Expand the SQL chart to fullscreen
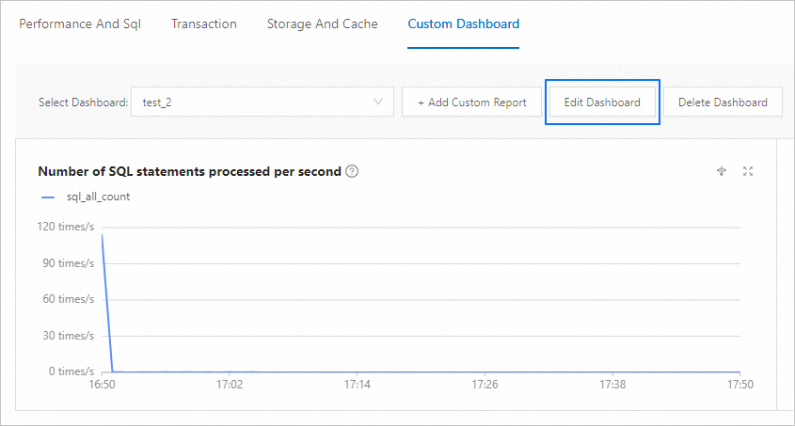 pos(748,171)
